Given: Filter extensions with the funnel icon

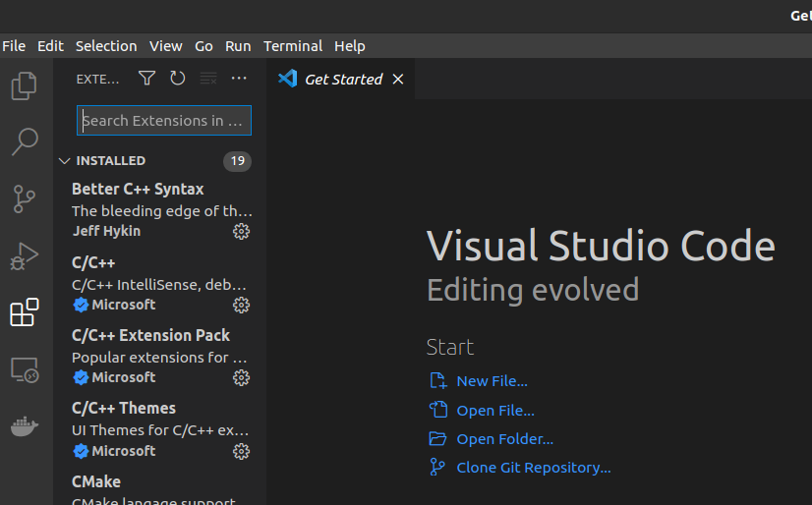Looking at the screenshot, I should click(x=147, y=79).
